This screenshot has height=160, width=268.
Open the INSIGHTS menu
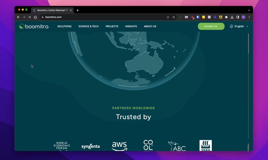[131, 26]
